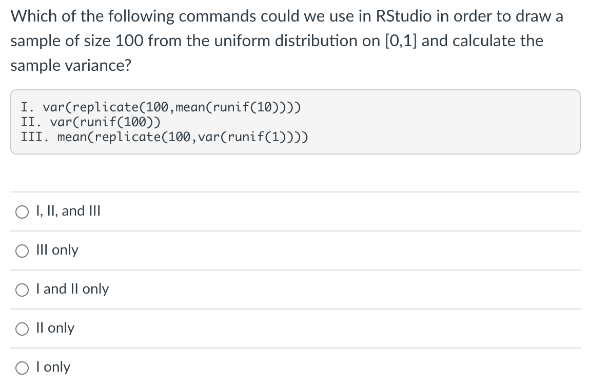Choose the "III only" radio button
The width and height of the screenshot is (589, 386).
pos(22,251)
